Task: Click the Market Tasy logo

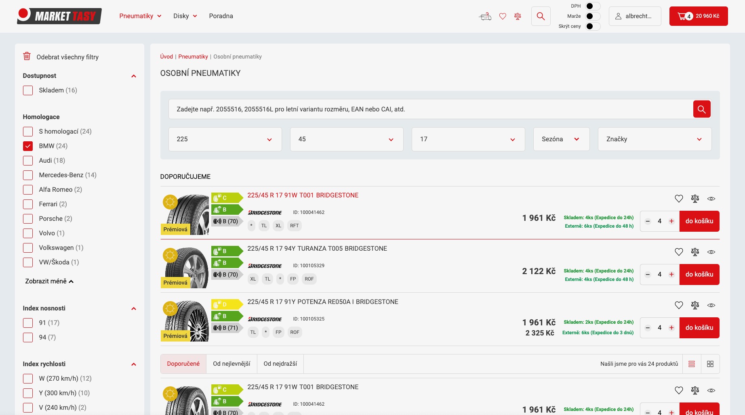Action: pos(59,16)
